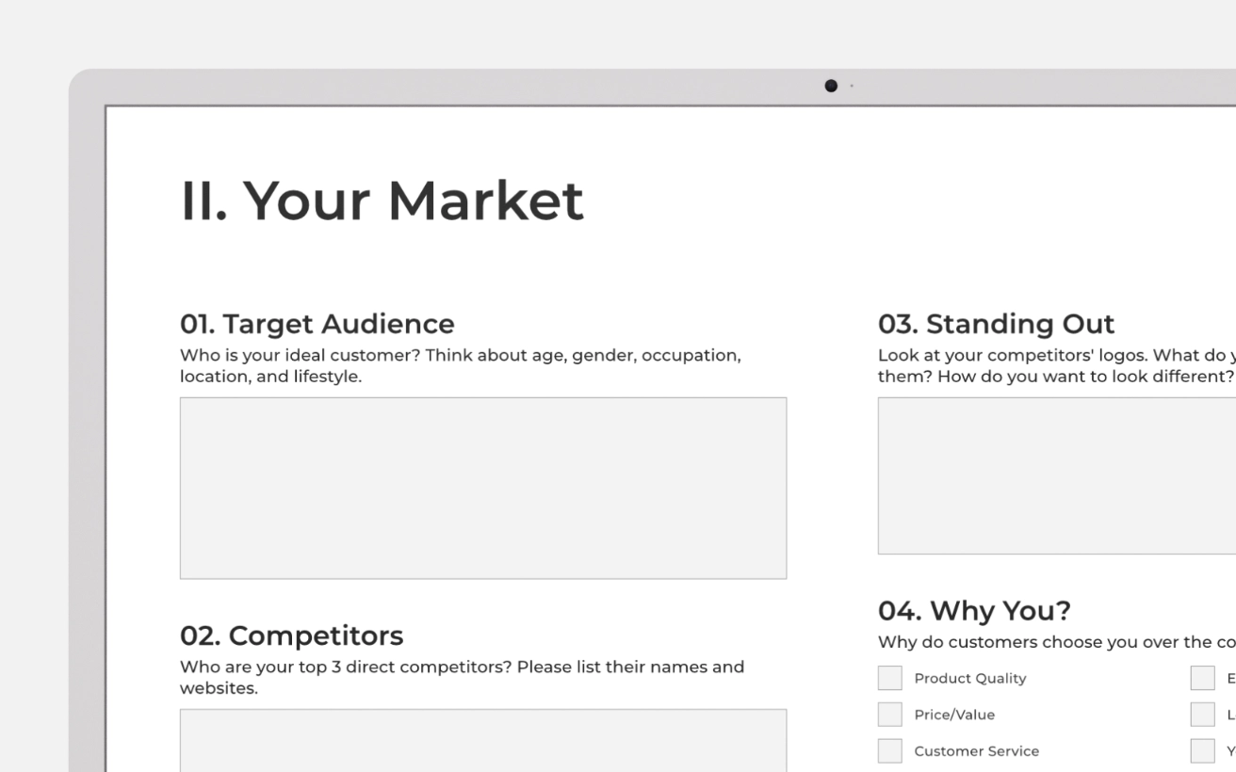Click the "Who is your ideal customer?" description

[x=461, y=365]
